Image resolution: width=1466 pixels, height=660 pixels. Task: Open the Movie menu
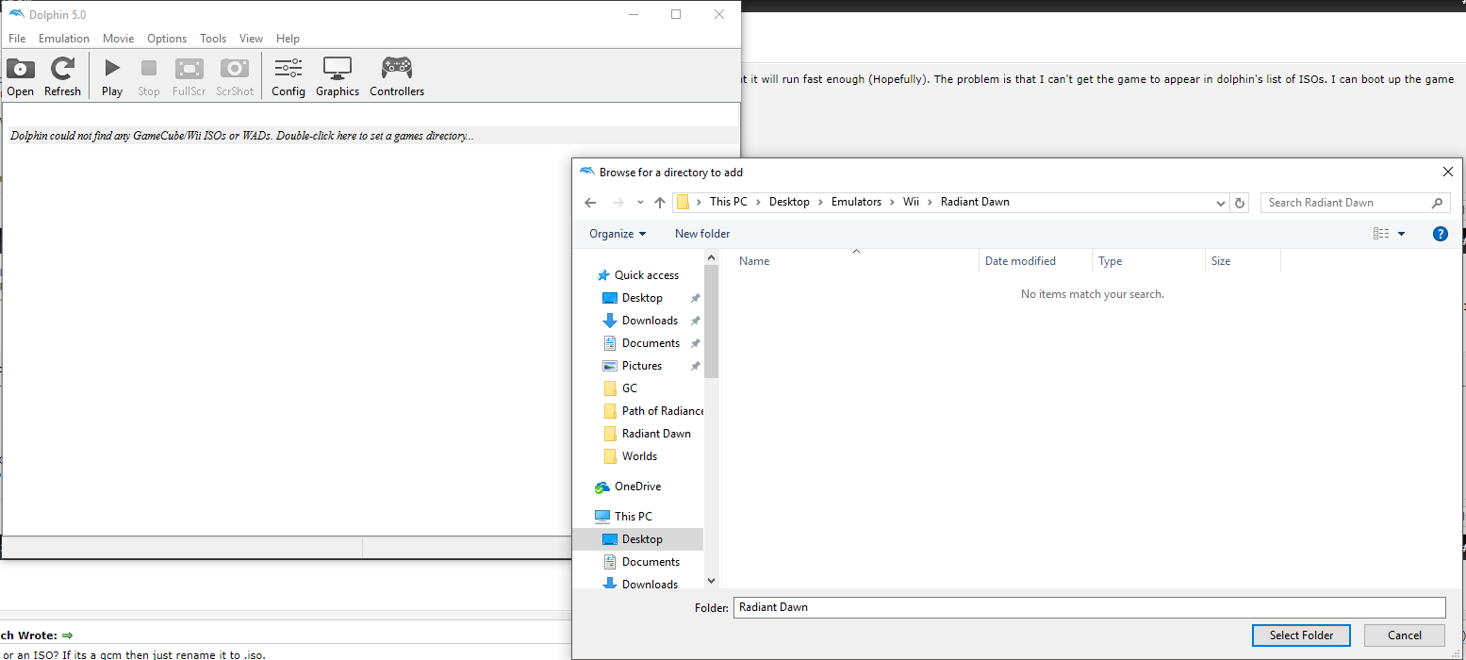[x=119, y=39]
